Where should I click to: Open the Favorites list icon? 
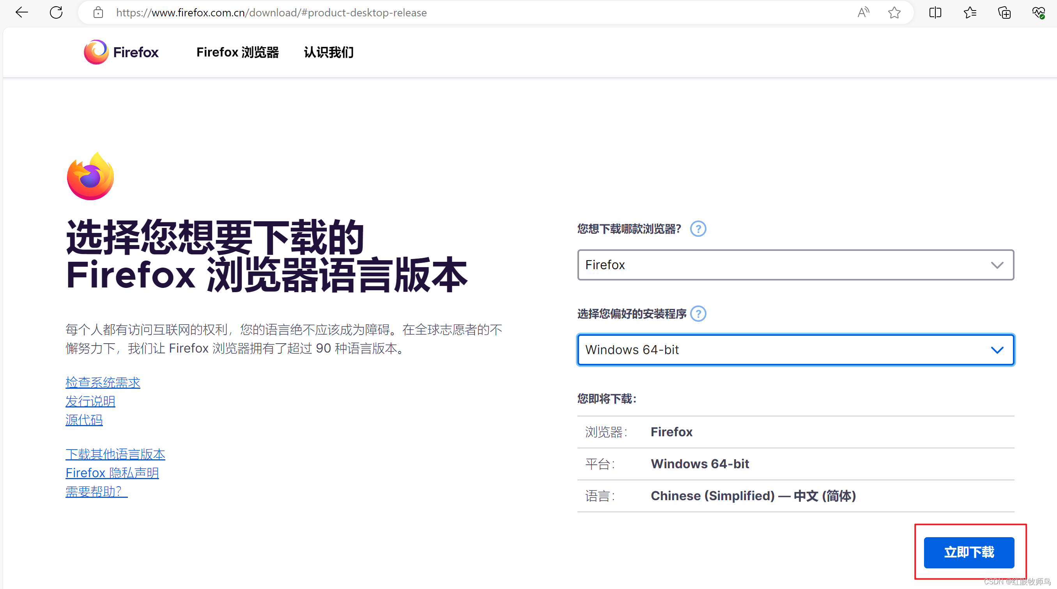pyautogui.click(x=970, y=12)
